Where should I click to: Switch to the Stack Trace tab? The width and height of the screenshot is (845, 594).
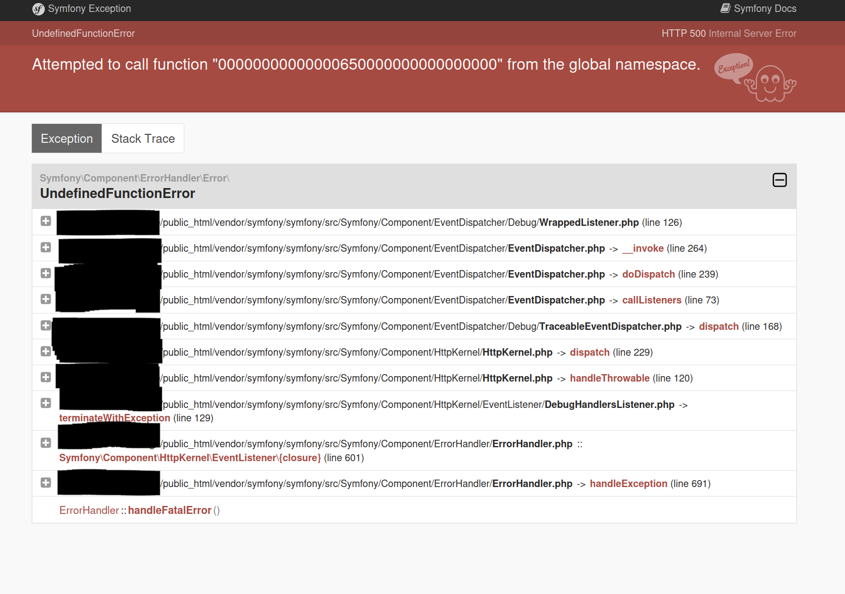[x=143, y=138]
